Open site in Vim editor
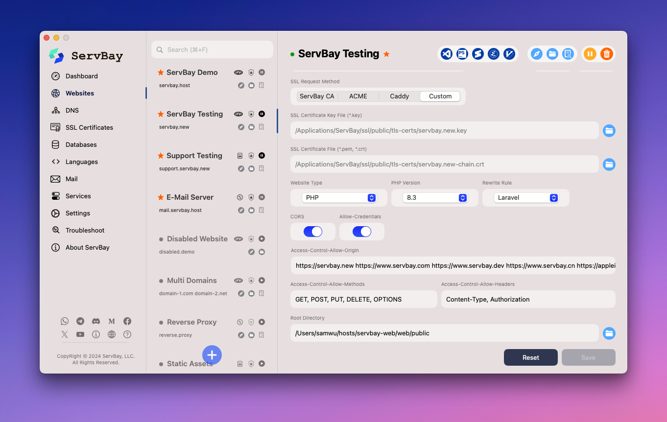Image resolution: width=667 pixels, height=422 pixels. point(509,54)
